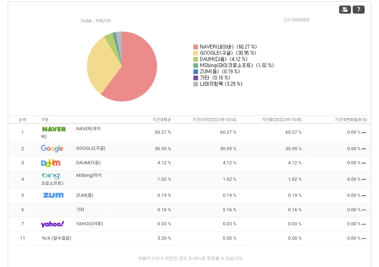Click the 기간끝(2022-09-10/B) column header
This screenshot has height=267, width=379.
tap(281, 120)
